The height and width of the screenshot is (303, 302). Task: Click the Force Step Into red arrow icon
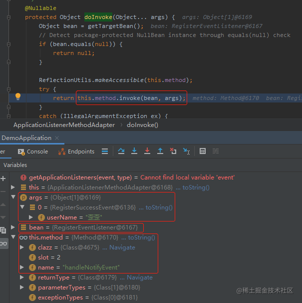pyautogui.click(x=147, y=151)
